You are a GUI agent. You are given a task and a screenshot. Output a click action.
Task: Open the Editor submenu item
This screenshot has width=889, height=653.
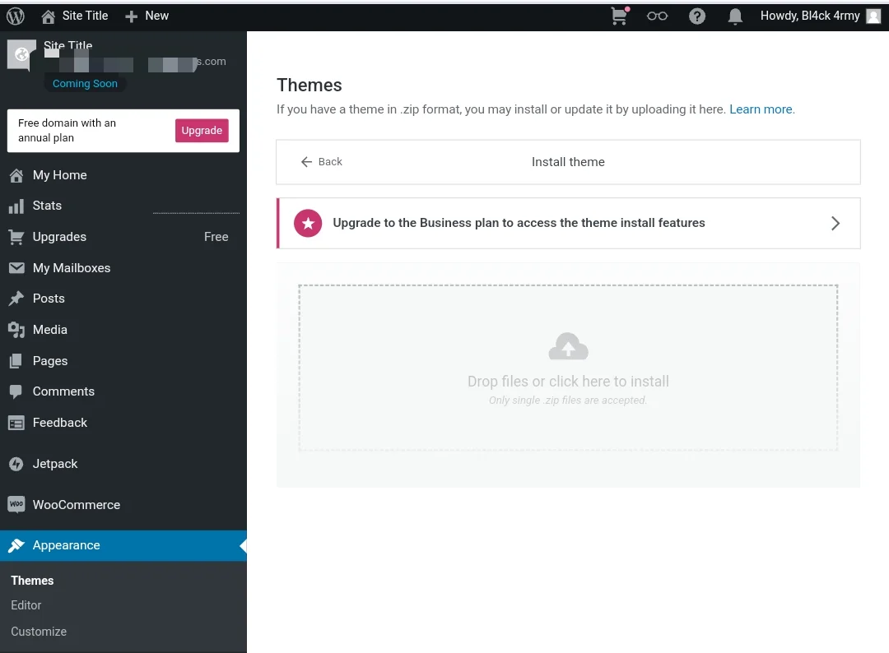tap(26, 605)
